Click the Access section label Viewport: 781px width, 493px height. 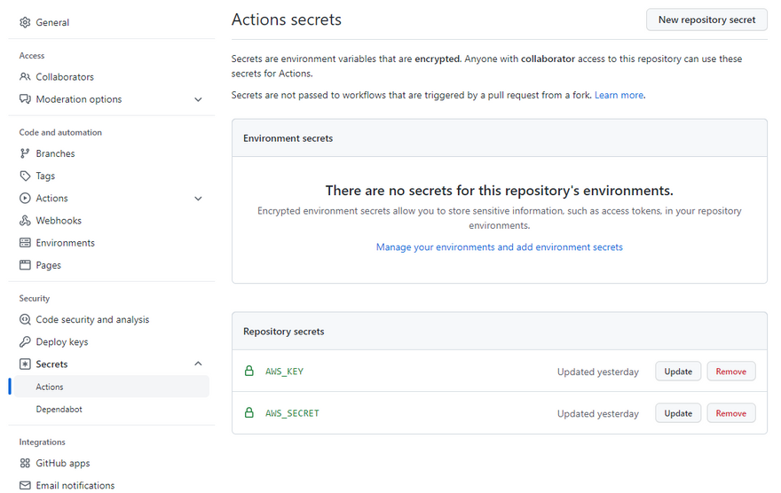pyautogui.click(x=31, y=55)
